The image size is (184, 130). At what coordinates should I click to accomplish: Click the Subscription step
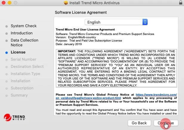click(22, 88)
